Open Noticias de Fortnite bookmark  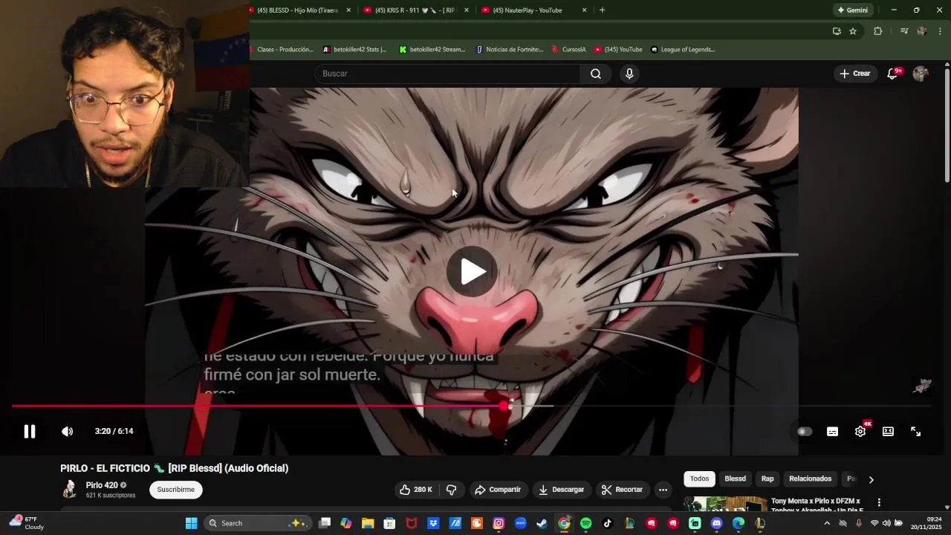[510, 50]
